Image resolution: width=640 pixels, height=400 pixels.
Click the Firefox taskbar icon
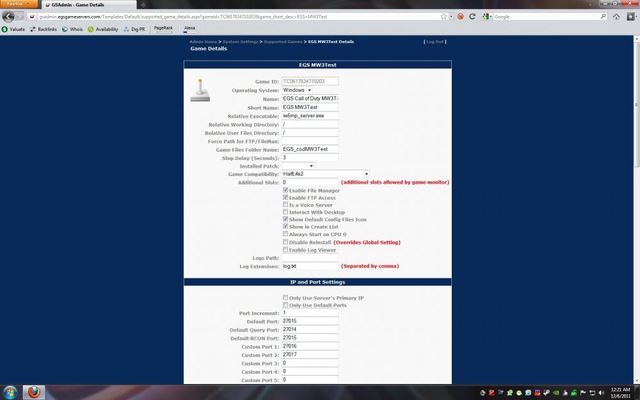pos(34,392)
